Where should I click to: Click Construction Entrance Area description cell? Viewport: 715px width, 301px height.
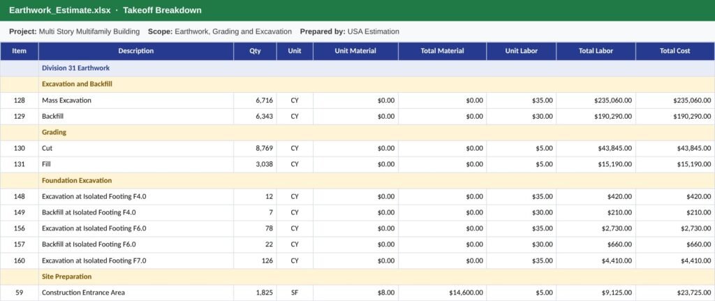(x=136, y=293)
